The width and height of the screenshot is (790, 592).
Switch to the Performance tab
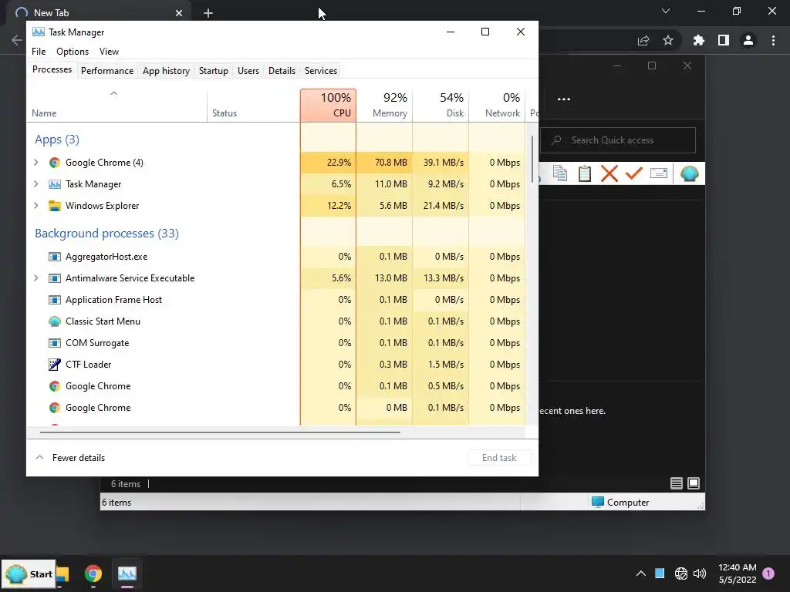point(107,71)
